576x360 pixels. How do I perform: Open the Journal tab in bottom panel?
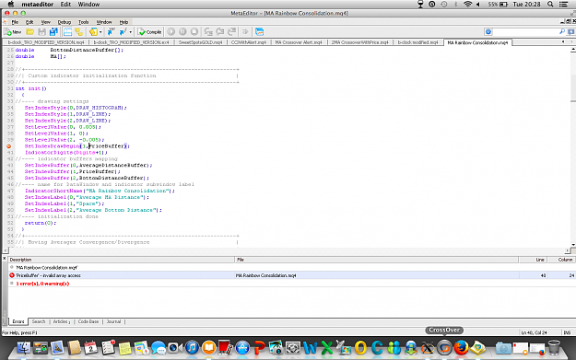point(113,321)
